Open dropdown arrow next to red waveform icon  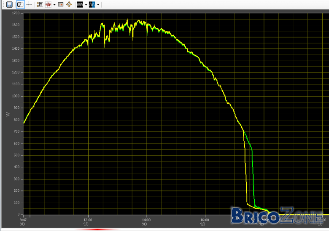54,5
